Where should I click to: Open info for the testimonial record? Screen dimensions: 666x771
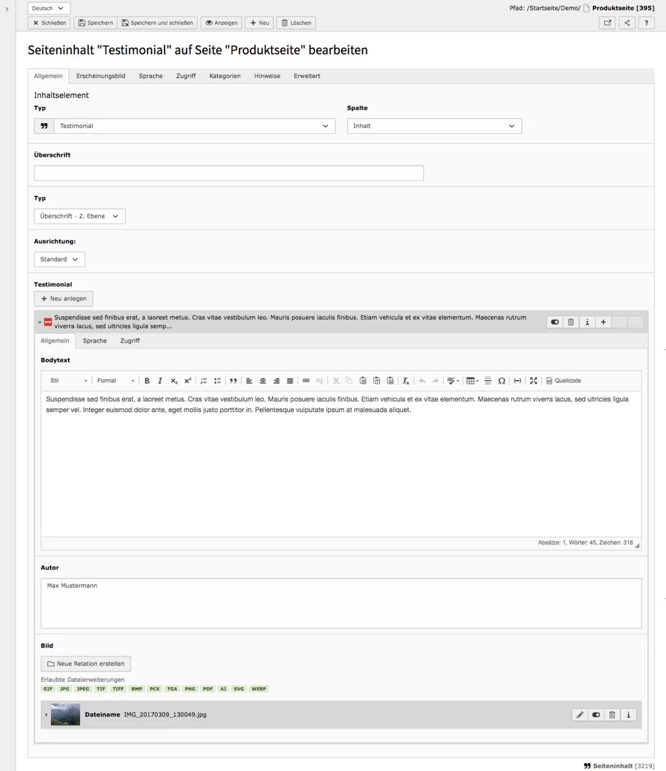click(x=587, y=322)
